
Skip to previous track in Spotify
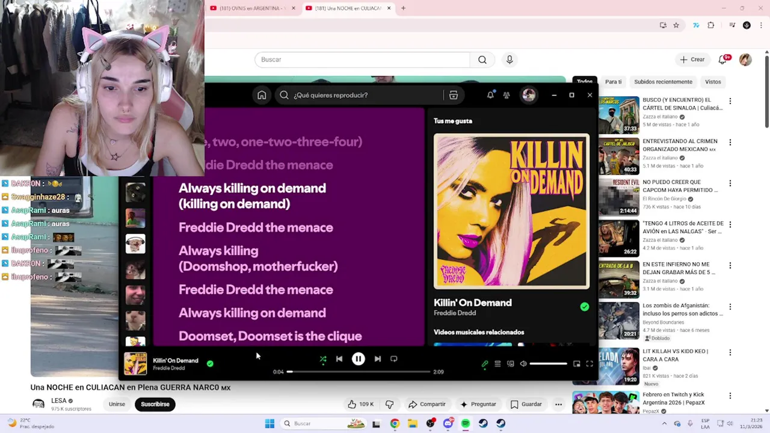339,359
